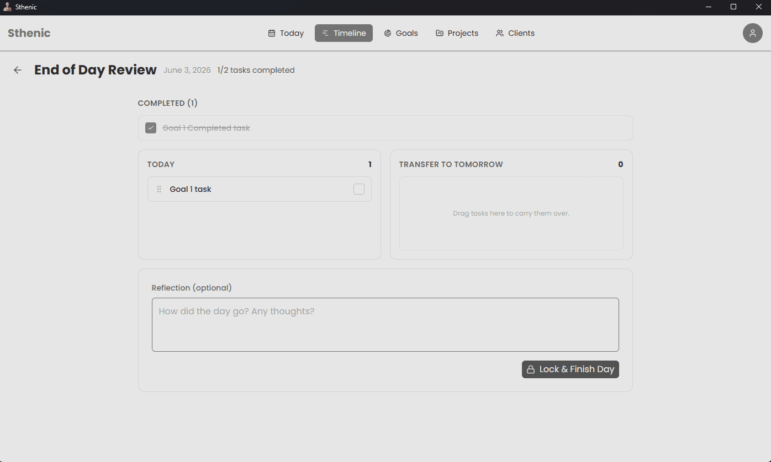This screenshot has height=462, width=771.
Task: Click the 'COMPLETED (1)' section label
Action: click(167, 103)
